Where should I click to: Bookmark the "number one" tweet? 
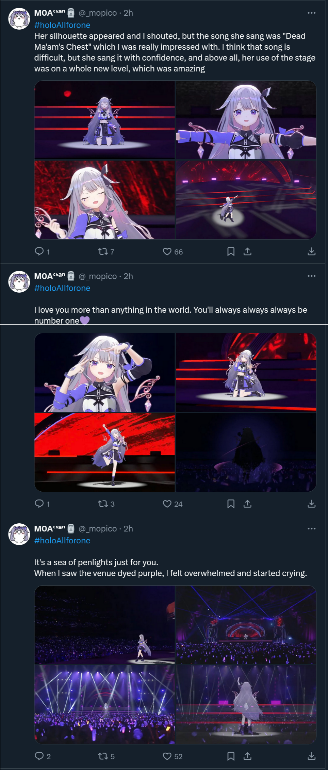231,504
